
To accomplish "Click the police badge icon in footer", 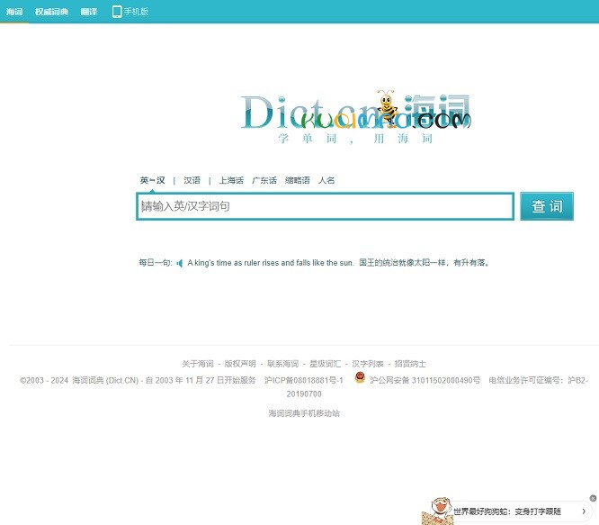I will pos(360,377).
